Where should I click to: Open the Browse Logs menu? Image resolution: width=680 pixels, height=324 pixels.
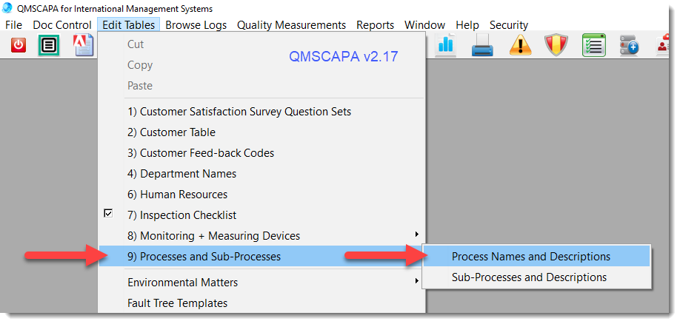(196, 25)
